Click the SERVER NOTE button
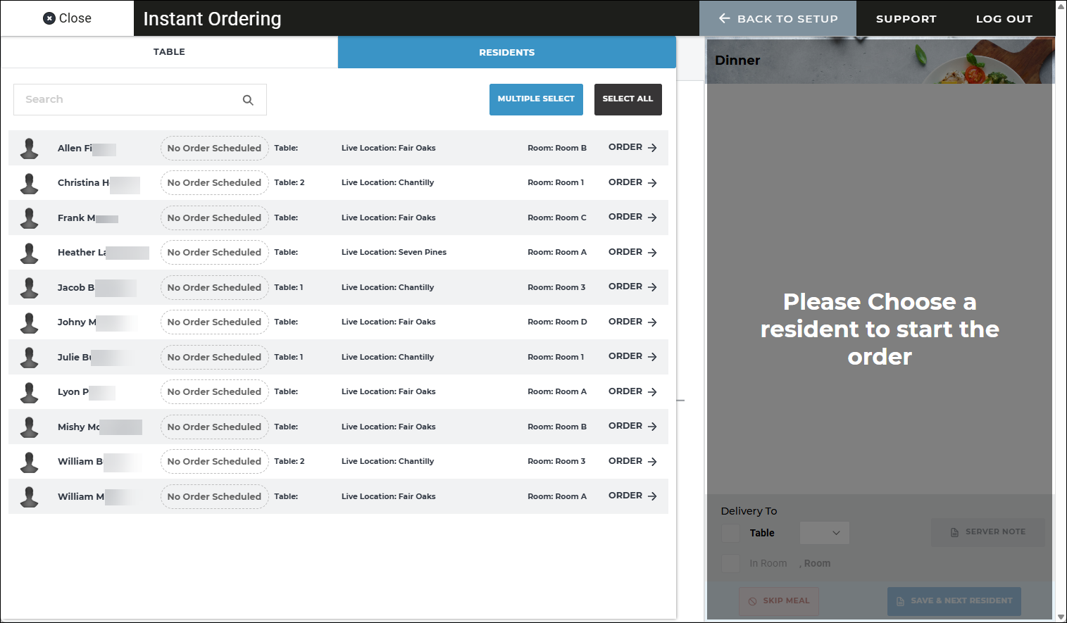This screenshot has width=1067, height=623. (987, 532)
